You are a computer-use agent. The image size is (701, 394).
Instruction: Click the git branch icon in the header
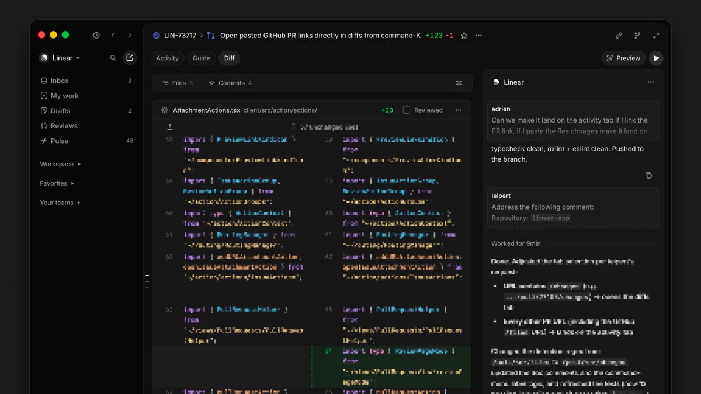point(637,36)
